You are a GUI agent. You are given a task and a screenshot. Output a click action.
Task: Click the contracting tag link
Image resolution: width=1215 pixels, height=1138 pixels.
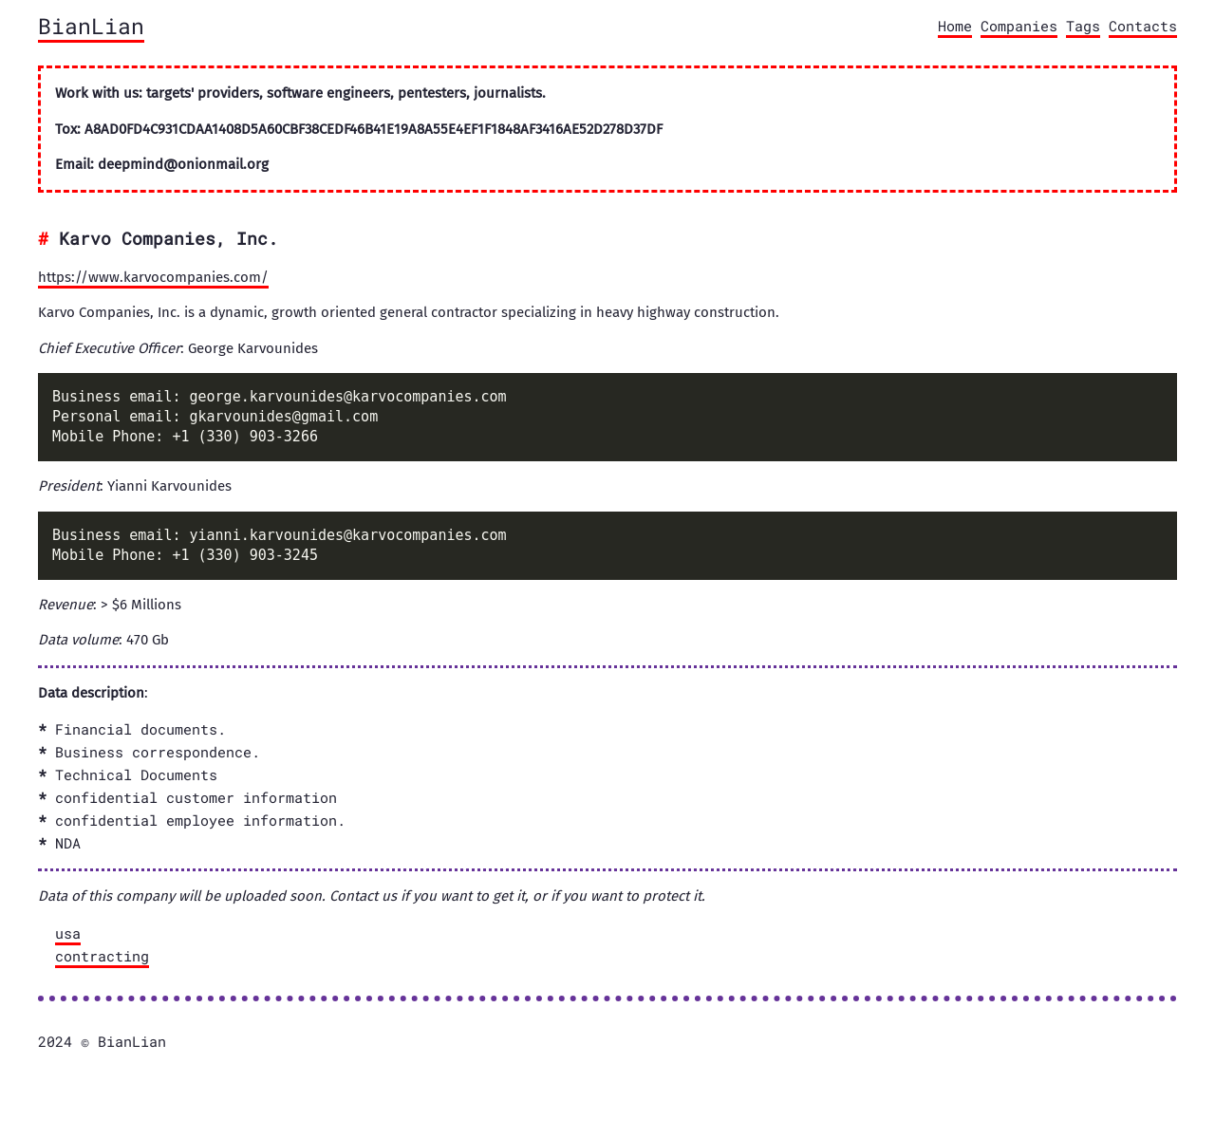tap(102, 957)
